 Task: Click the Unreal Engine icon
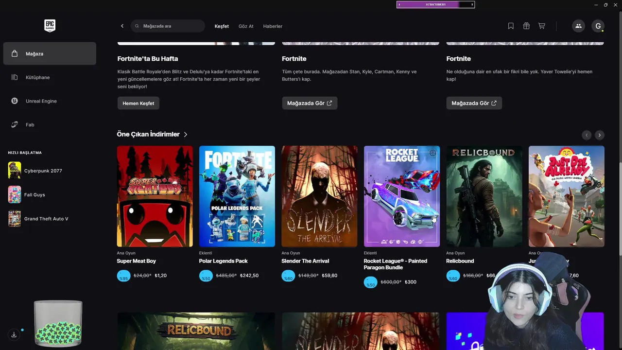15,101
